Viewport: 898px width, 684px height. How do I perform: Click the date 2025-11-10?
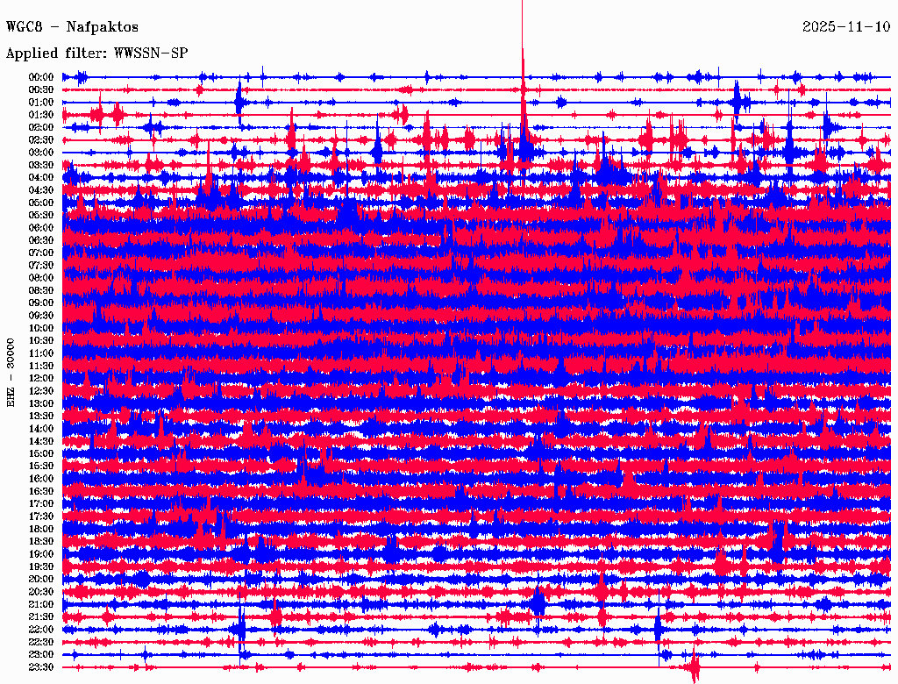[846, 26]
